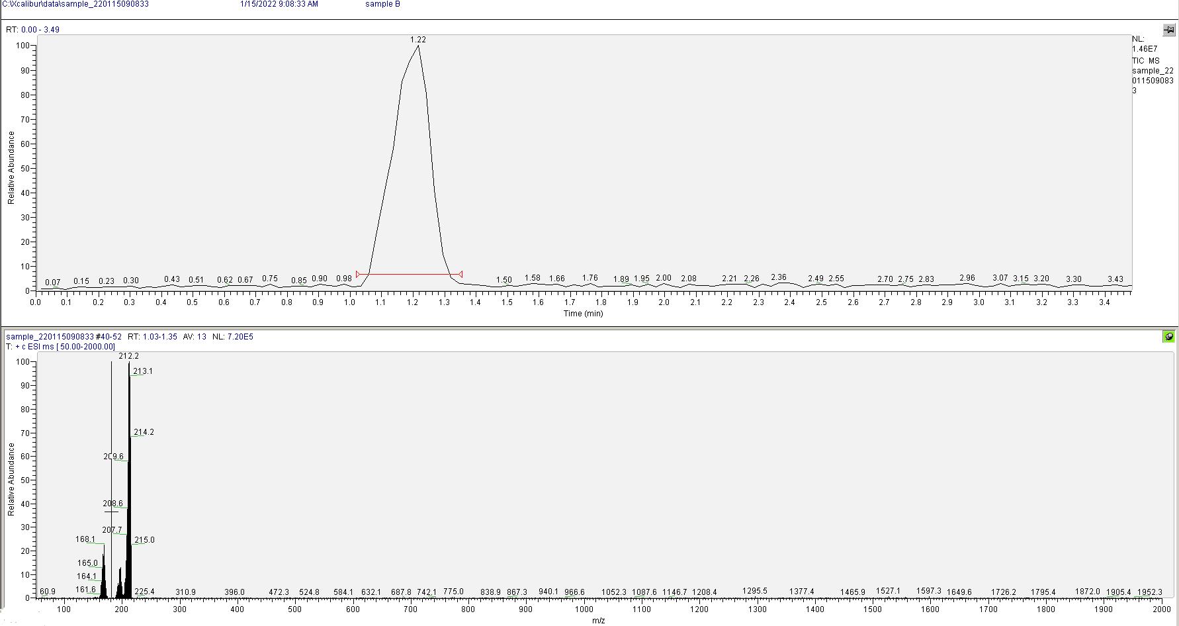
Task: Click left end of red retention range marker
Action: coord(358,274)
